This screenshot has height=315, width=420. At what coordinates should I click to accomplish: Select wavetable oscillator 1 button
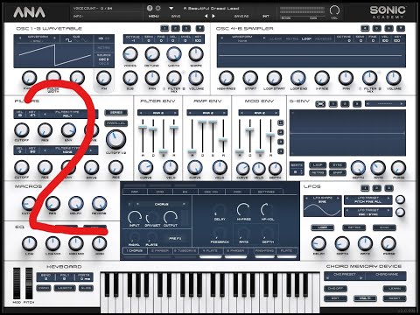click(x=164, y=28)
